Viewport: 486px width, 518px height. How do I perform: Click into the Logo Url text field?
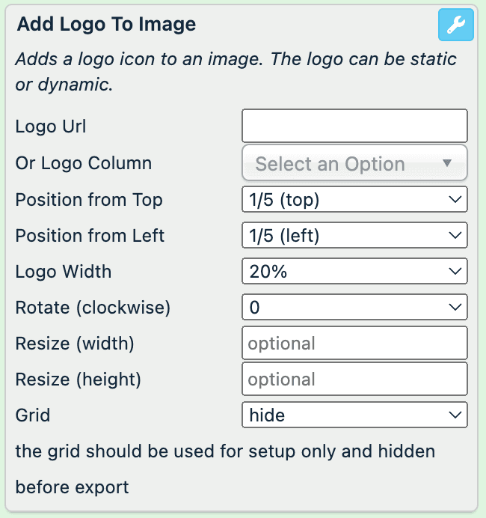[354, 126]
